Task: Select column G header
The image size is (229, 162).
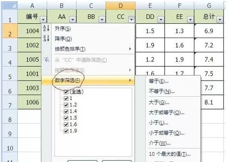Action: coord(209,6)
